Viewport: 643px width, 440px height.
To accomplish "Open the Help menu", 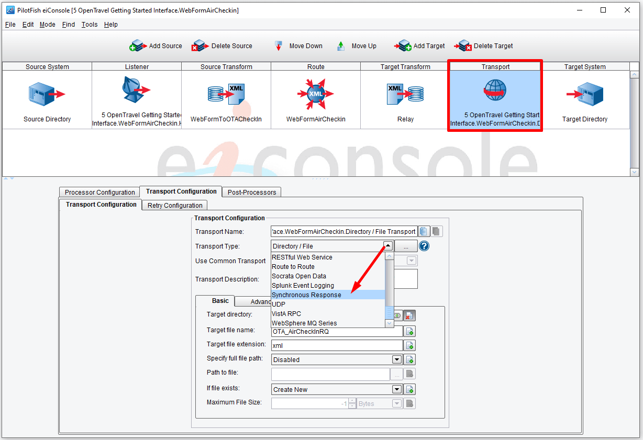I will click(x=111, y=25).
